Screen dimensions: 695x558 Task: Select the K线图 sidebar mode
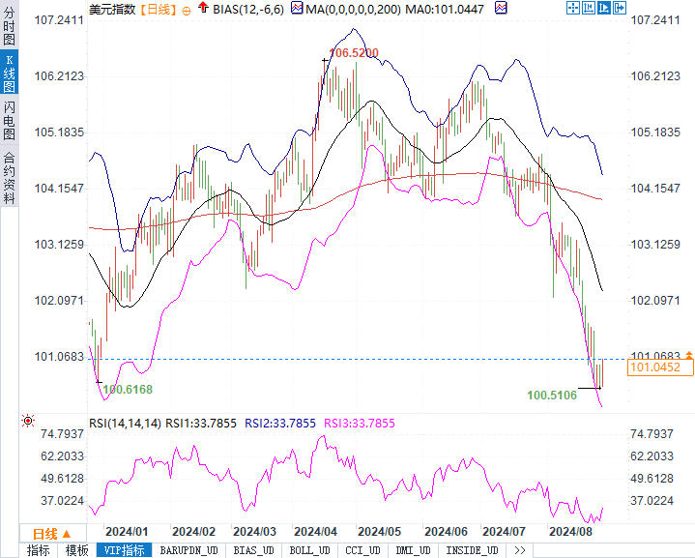[9, 73]
